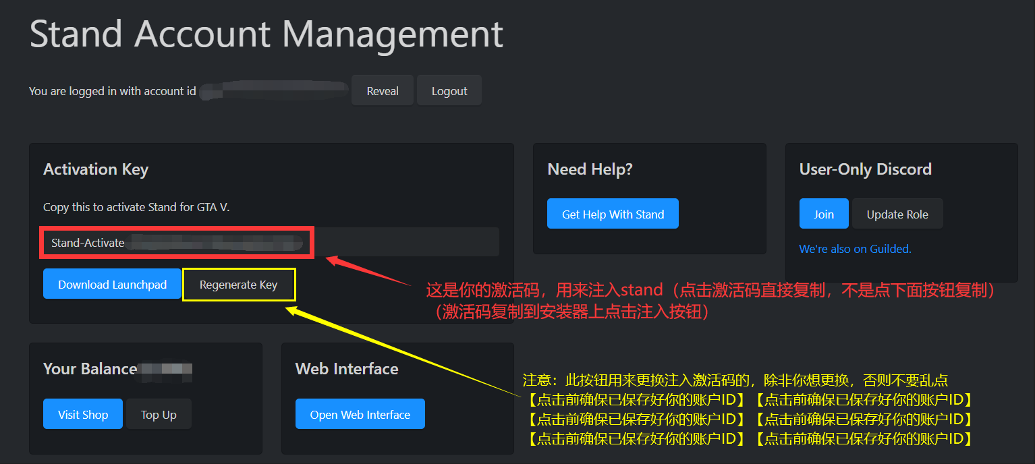Open Get Help With Stand
Viewport: 1035px width, 464px height.
(613, 214)
